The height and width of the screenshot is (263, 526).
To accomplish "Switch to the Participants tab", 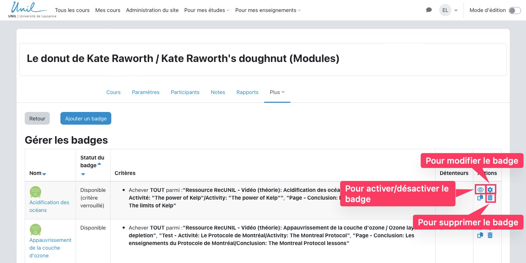I will [x=185, y=92].
